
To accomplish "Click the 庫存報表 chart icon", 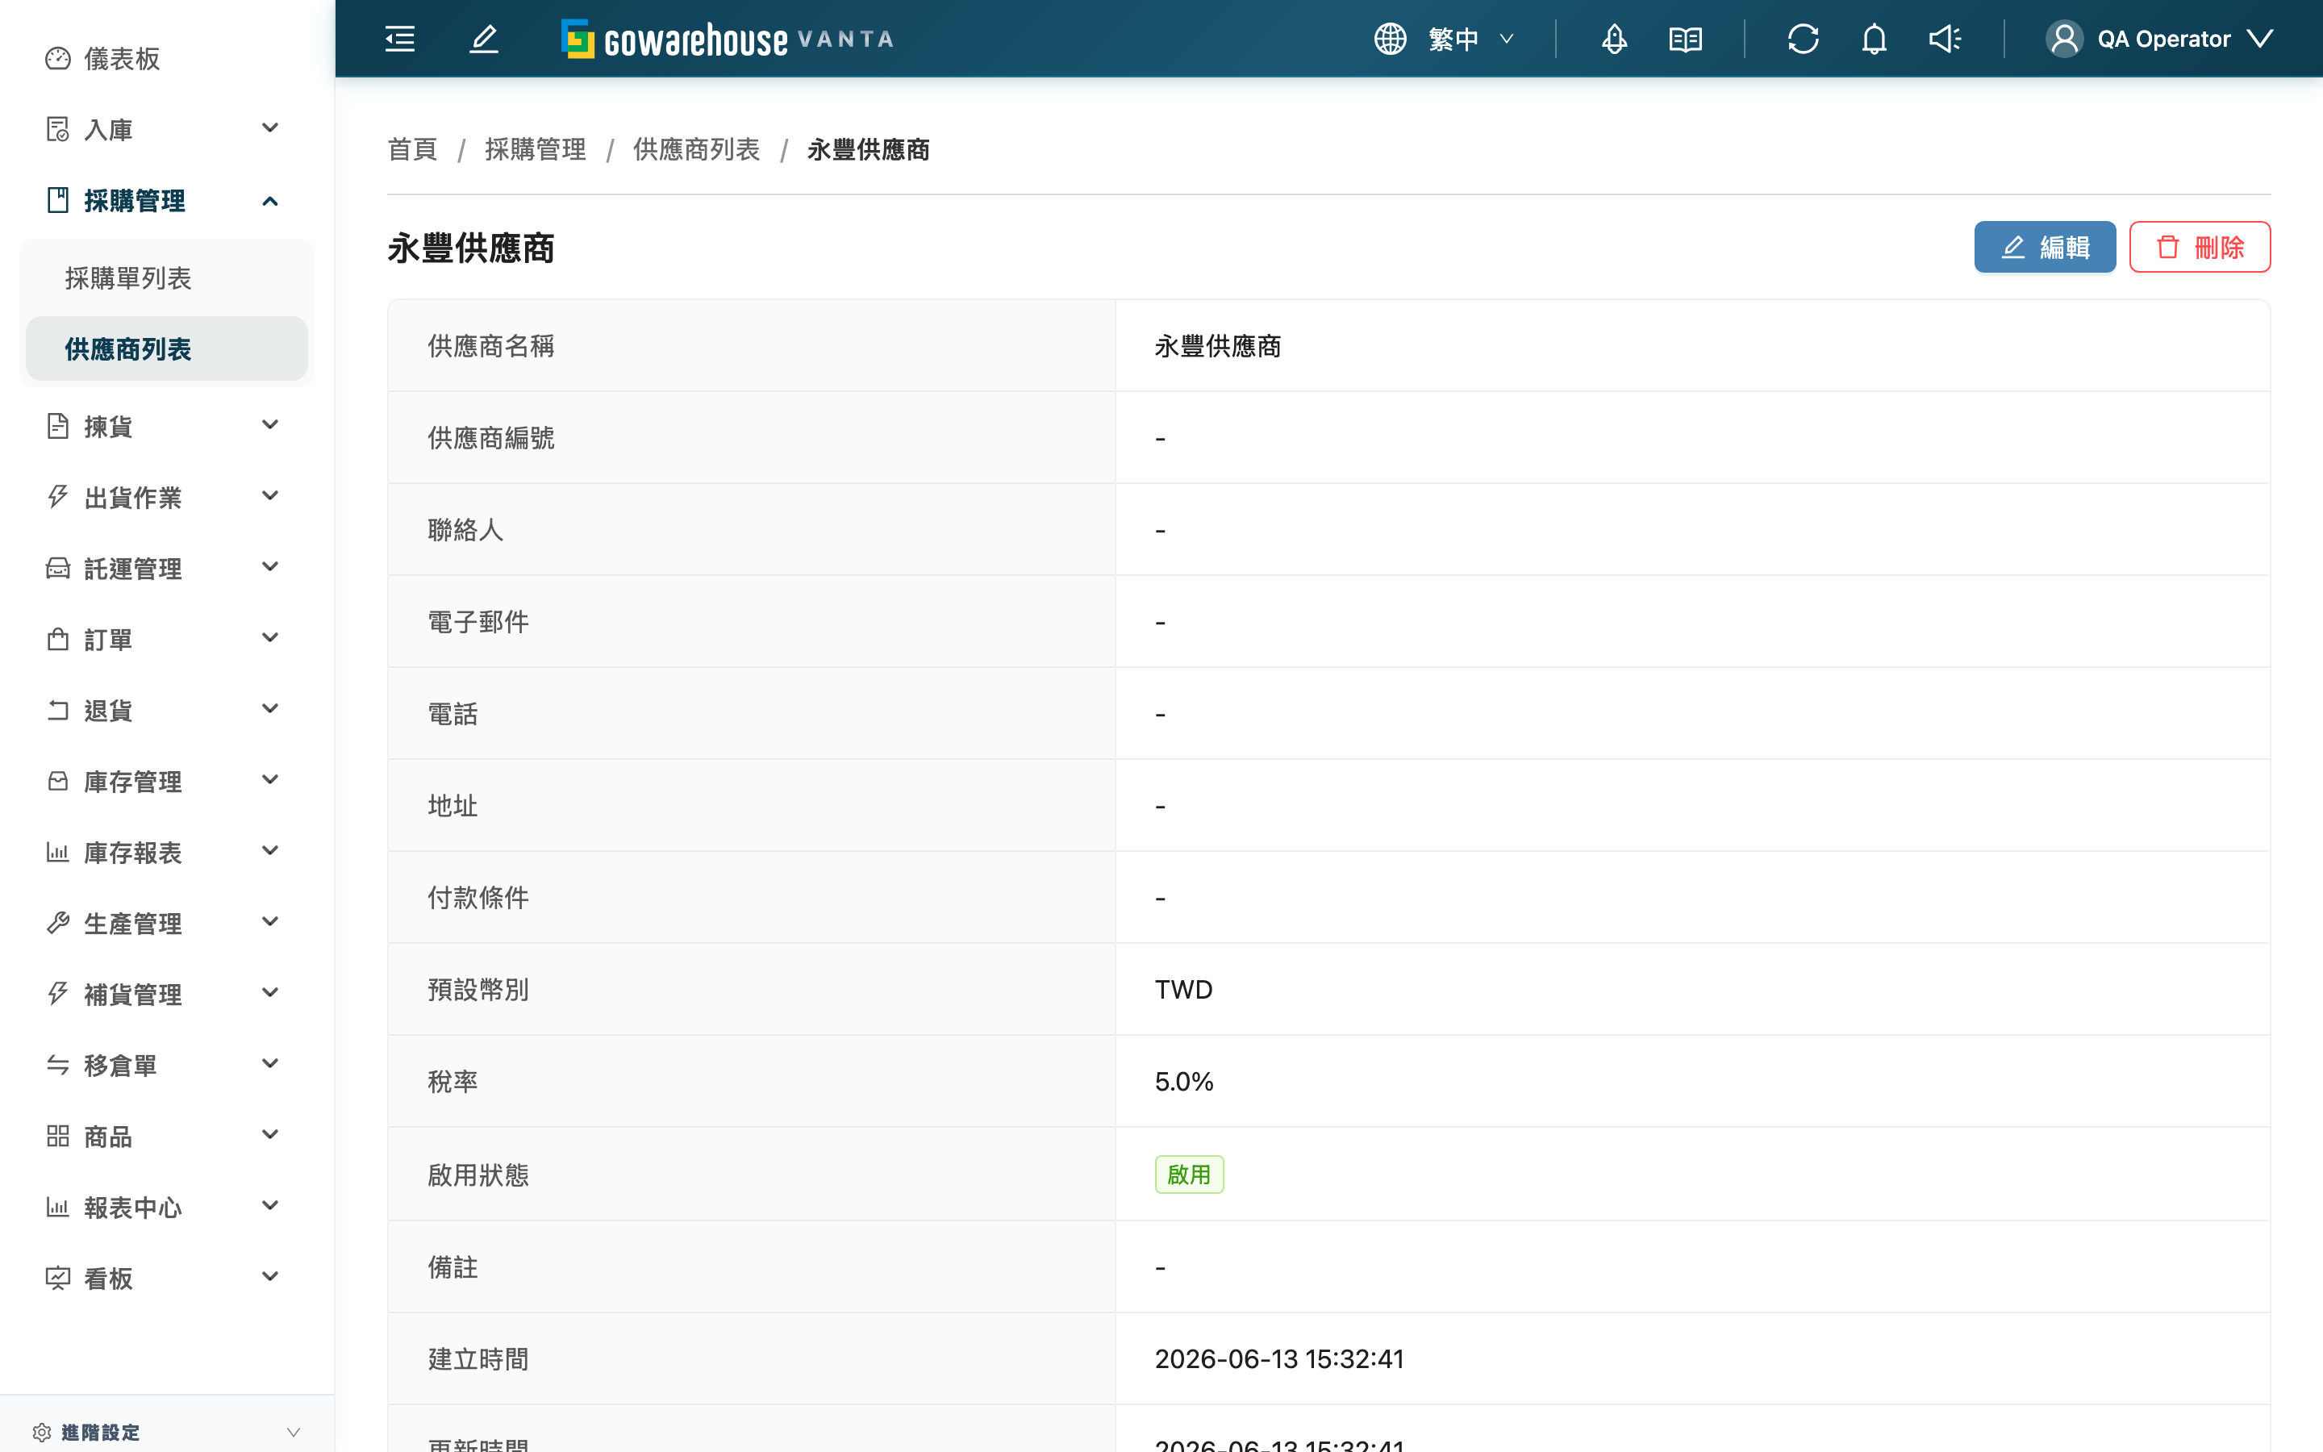I will coord(57,852).
